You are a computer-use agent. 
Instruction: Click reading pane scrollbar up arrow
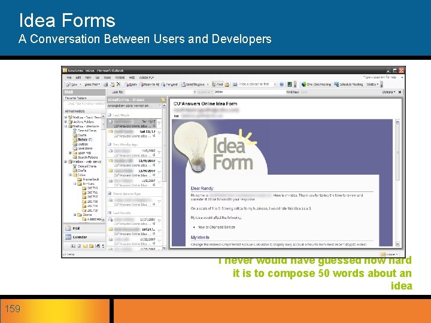click(x=397, y=121)
